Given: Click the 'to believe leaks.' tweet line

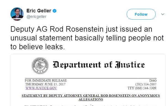Looking at the screenshot, I should [x=38, y=47].
